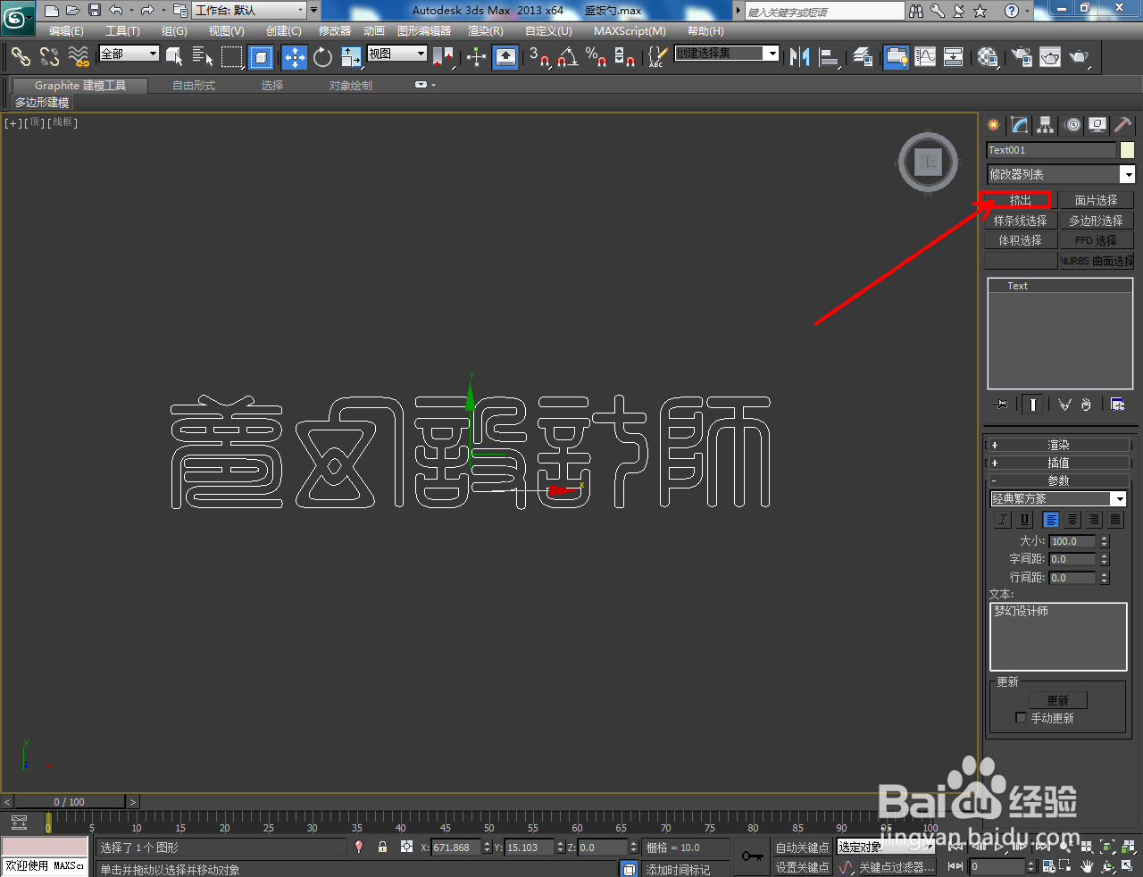Click the 面片选择 button
1143x877 pixels.
click(x=1096, y=200)
